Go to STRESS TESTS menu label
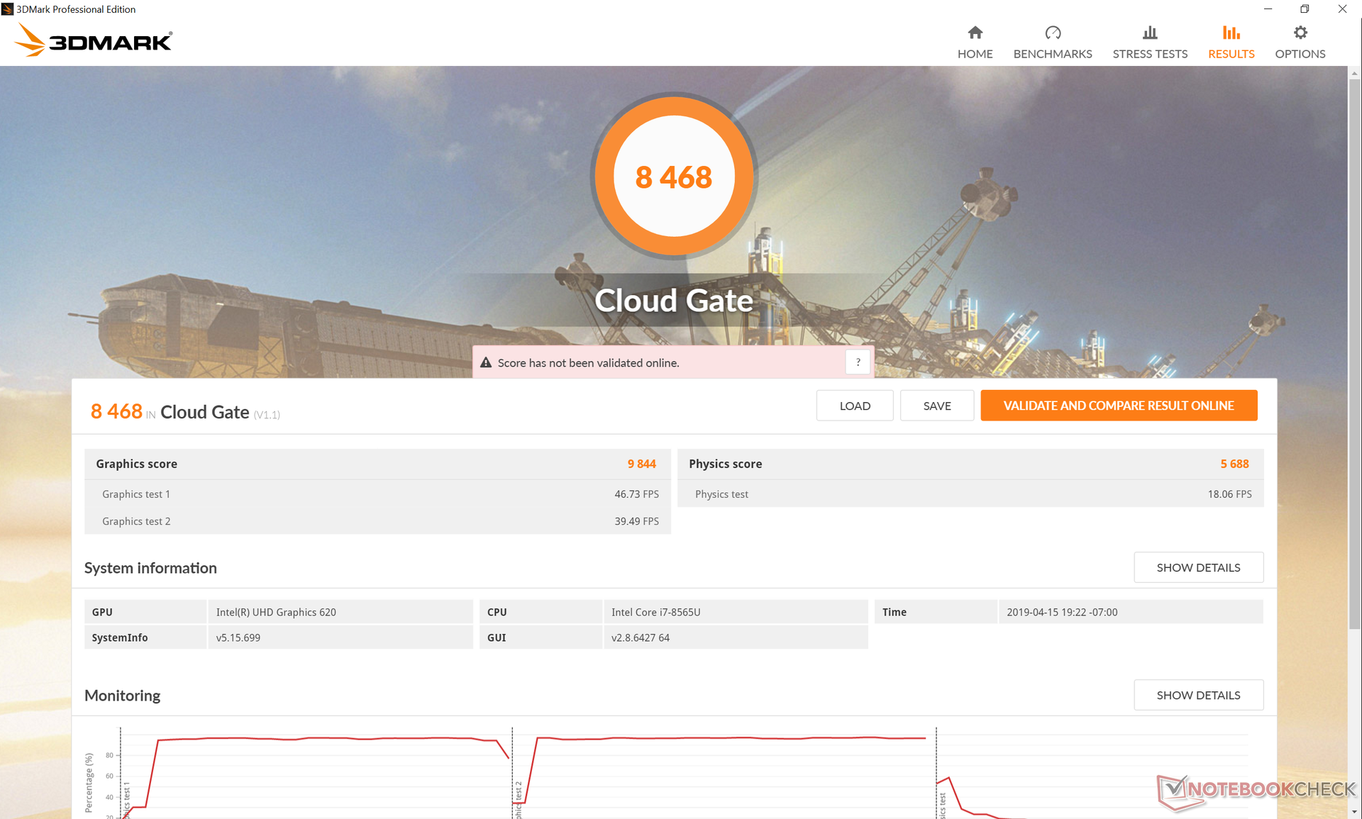The height and width of the screenshot is (819, 1362). point(1150,54)
